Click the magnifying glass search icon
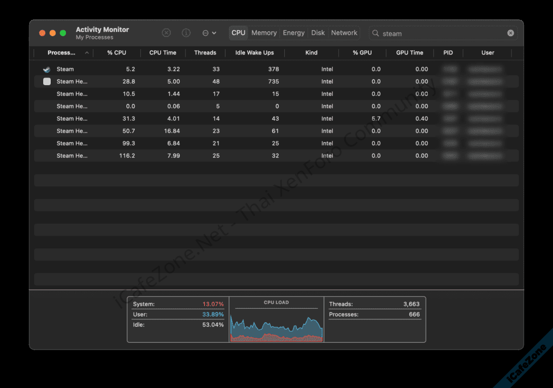The image size is (553, 388). click(x=376, y=33)
